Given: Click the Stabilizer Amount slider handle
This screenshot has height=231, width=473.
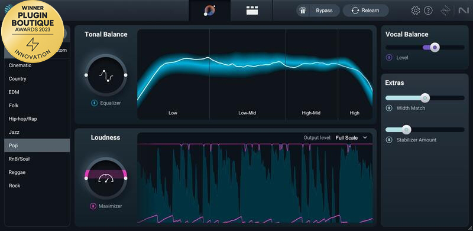Looking at the screenshot, I should 406,130.
